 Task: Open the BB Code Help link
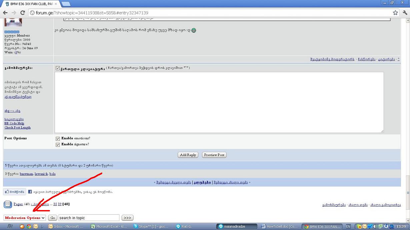tap(14, 123)
